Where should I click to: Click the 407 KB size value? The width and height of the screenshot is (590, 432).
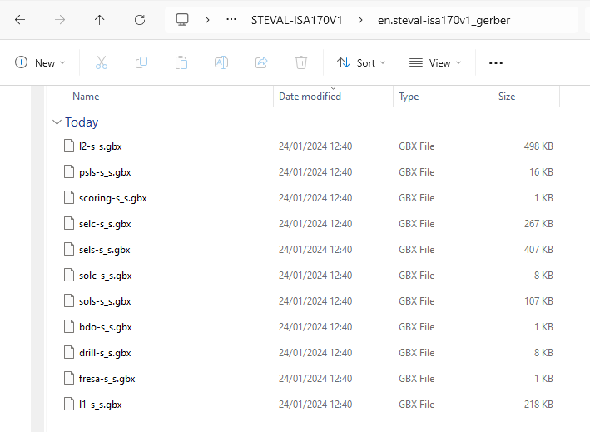(538, 250)
